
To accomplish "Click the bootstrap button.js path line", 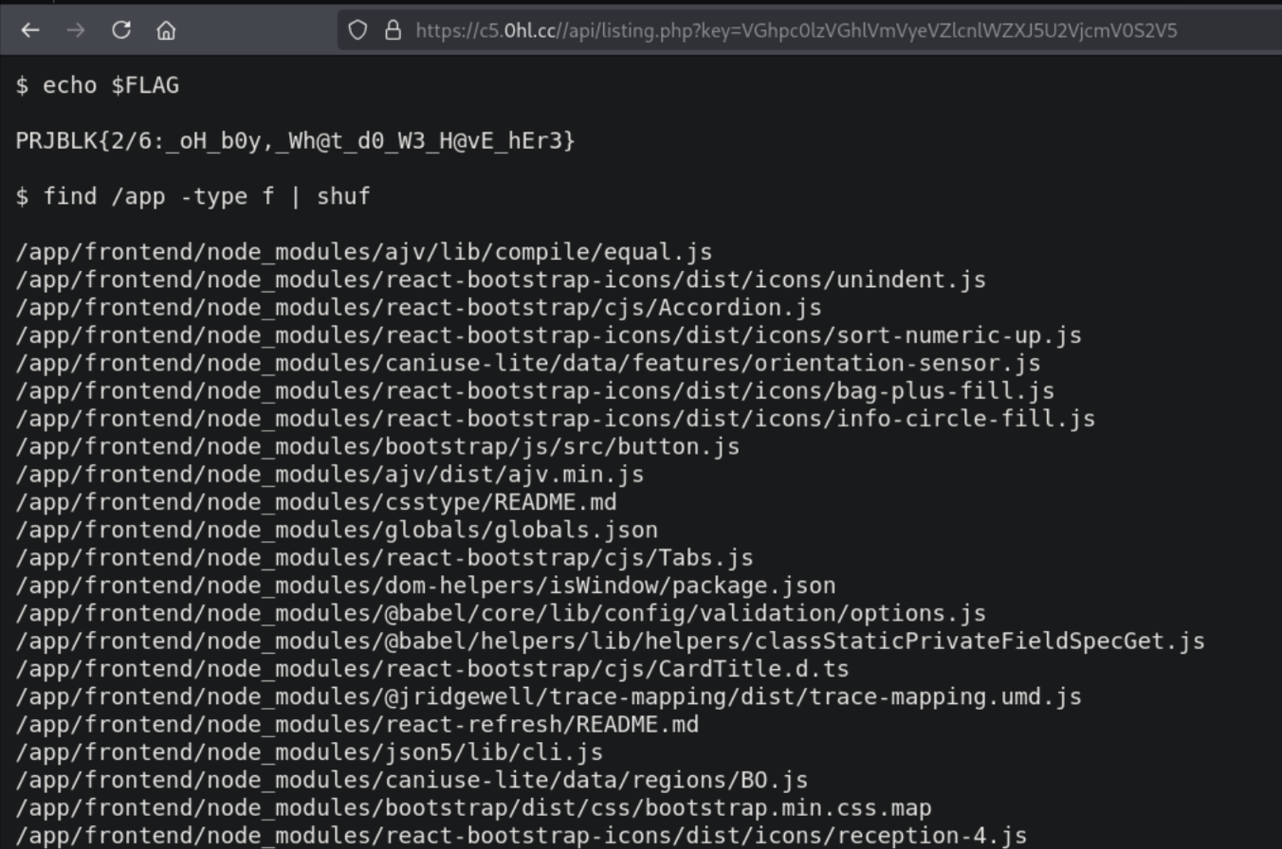I will (x=377, y=447).
